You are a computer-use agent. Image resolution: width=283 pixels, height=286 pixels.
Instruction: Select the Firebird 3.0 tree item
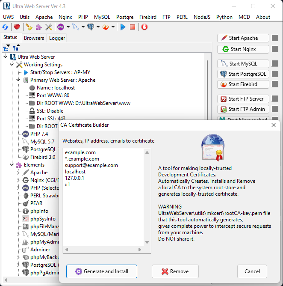43,157
